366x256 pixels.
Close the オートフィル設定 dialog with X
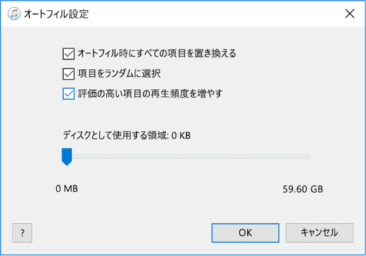tap(349, 14)
